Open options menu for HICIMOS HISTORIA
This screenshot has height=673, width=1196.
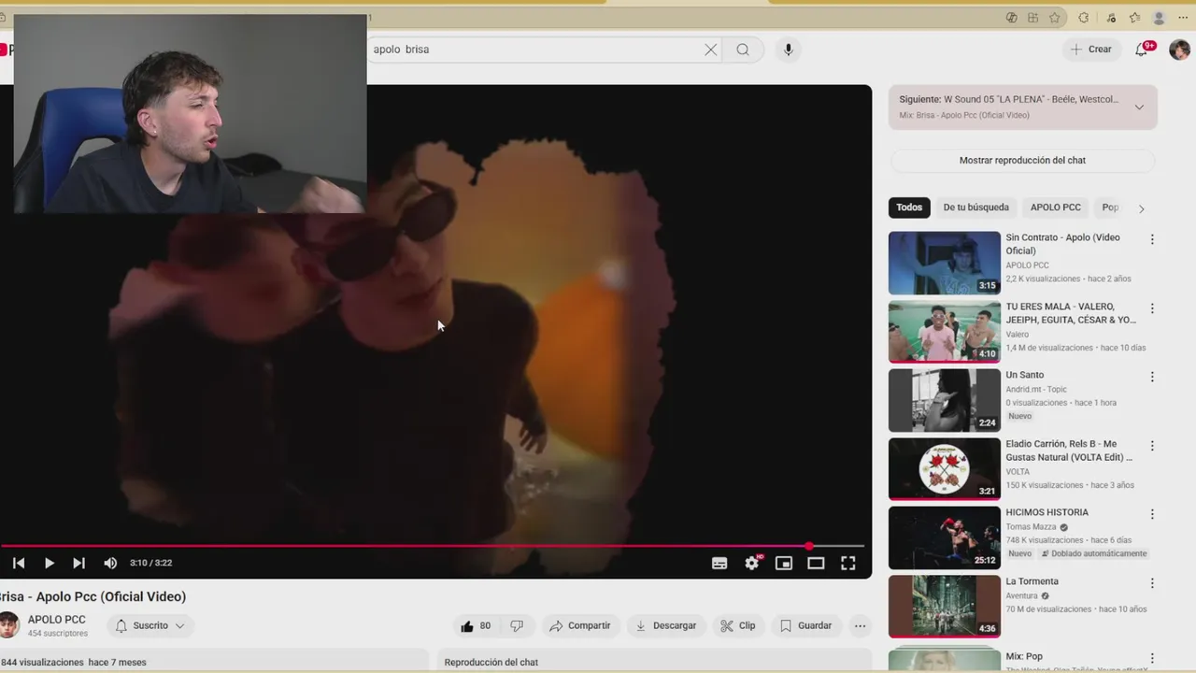tap(1152, 514)
